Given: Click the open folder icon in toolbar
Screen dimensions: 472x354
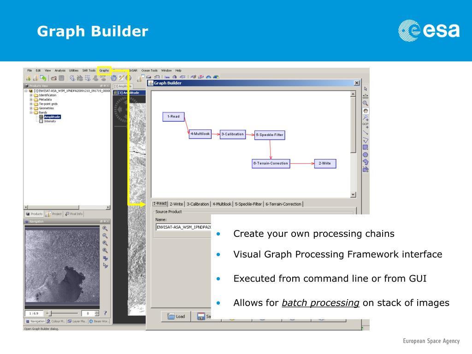Looking at the screenshot, I should [x=53, y=78].
